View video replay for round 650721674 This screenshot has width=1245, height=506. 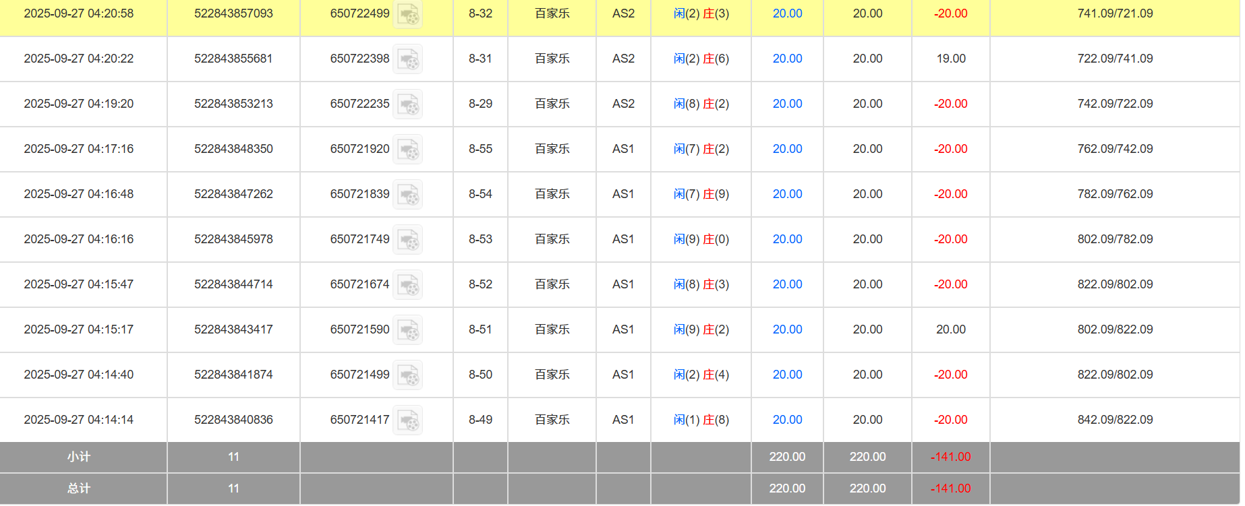408,285
